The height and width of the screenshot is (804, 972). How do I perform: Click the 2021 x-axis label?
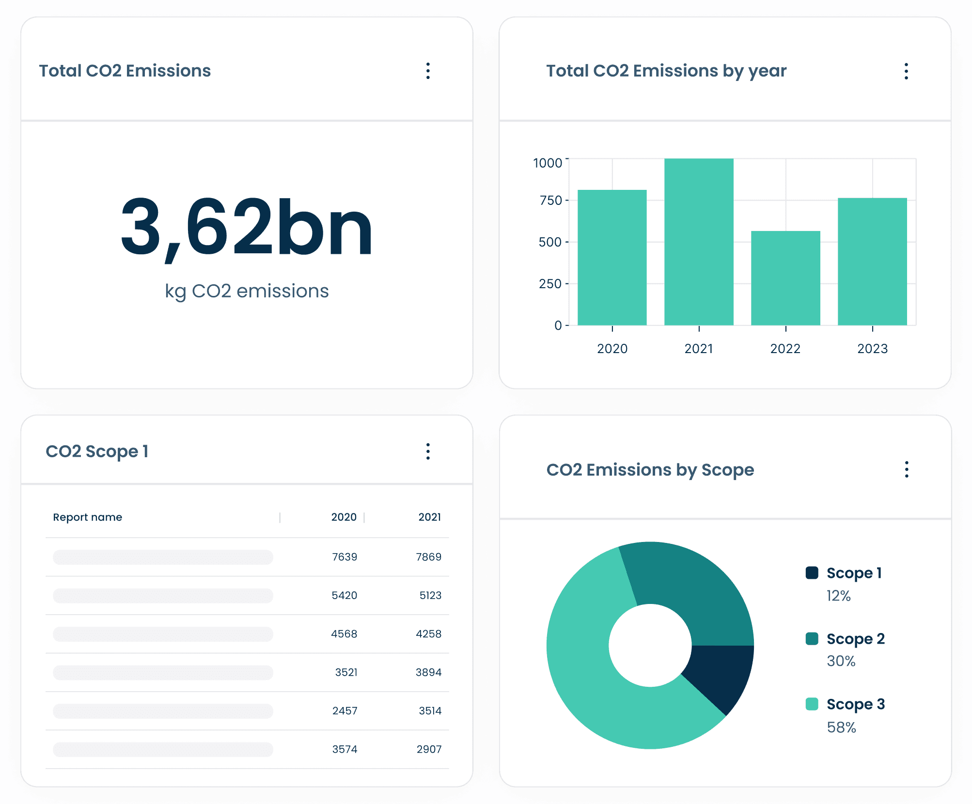coord(699,349)
